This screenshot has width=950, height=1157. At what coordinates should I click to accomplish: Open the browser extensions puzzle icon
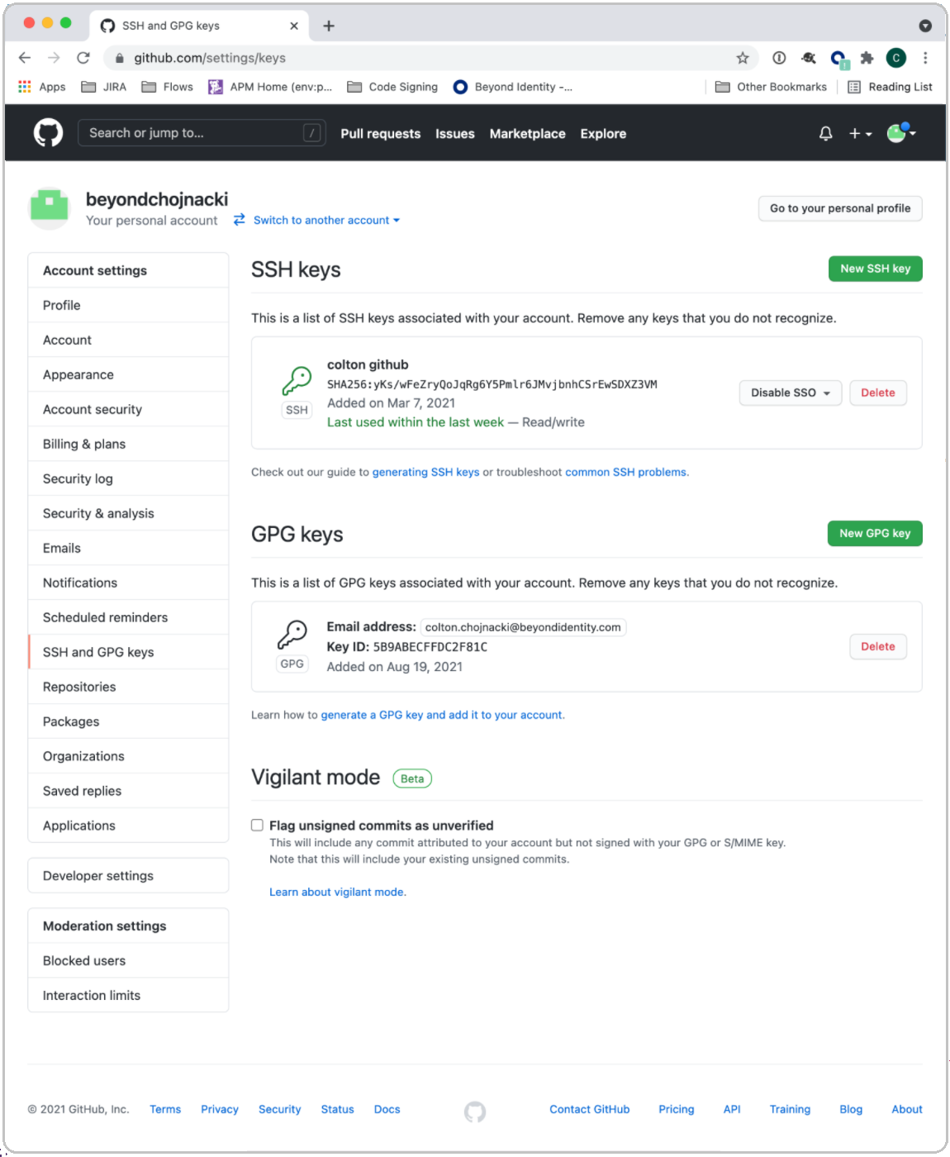pos(867,58)
